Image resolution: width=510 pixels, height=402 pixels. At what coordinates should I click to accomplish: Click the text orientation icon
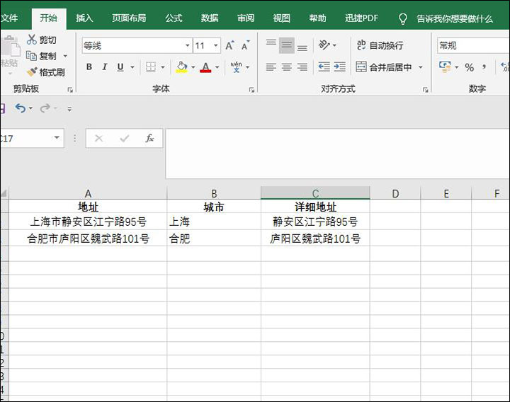coord(324,45)
